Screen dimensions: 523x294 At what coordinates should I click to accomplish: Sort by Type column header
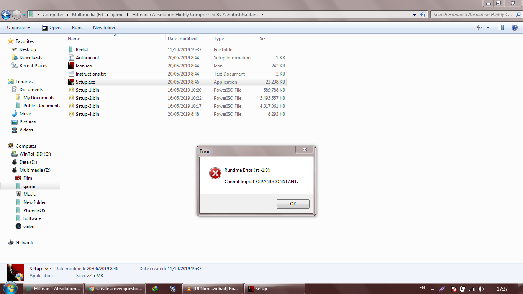click(234, 39)
